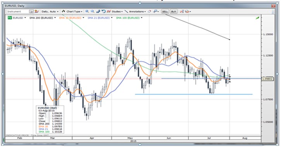The width and height of the screenshot is (281, 147).
Task: Click the candlestick Chart Type icon
Action: pos(63,11)
